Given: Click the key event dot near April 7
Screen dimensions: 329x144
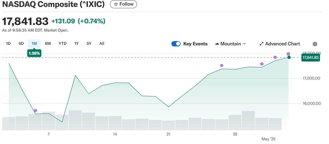Looking at the screenshot, I should 35,111.
